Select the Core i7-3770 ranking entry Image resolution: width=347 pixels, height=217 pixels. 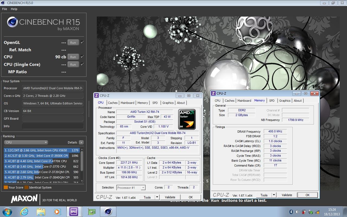click(42, 167)
